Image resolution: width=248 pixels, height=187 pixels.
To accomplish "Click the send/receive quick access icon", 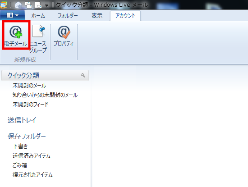I will (28, 5).
